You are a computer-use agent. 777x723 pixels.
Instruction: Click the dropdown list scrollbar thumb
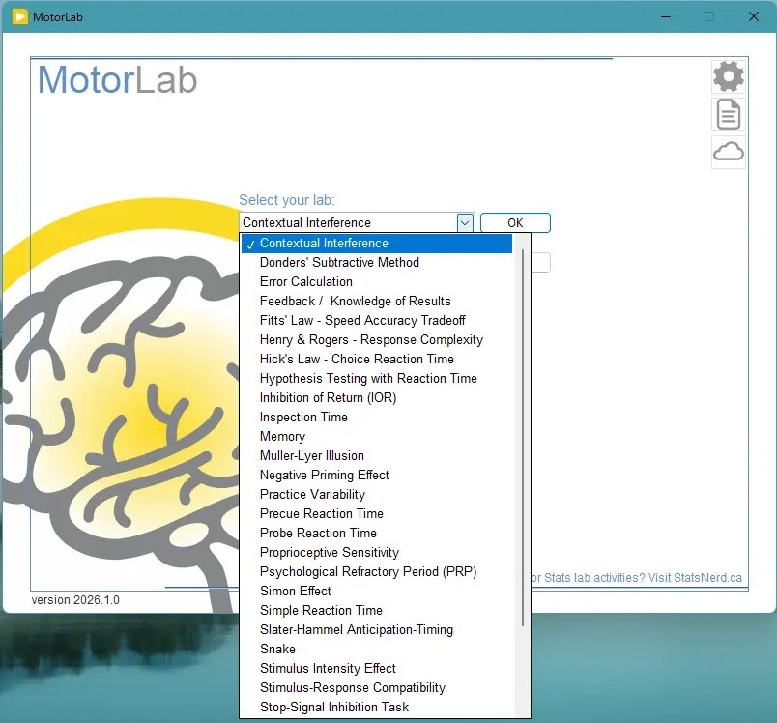coord(523,438)
